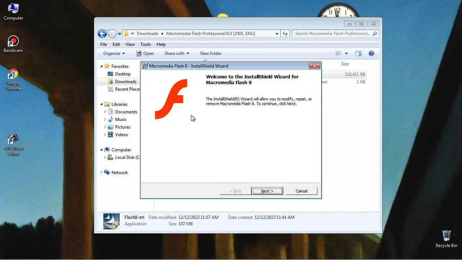
Task: Click the refresh button beside the address bar
Action: point(285,34)
